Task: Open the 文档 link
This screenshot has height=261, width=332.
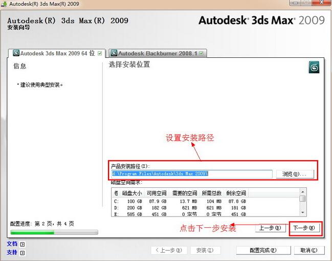Action: pos(12,244)
